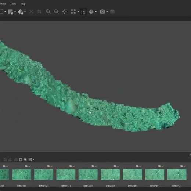This screenshot has width=191, height=191.
Task: Open Move Region tool dropdown arrow
Action: (15, 12)
